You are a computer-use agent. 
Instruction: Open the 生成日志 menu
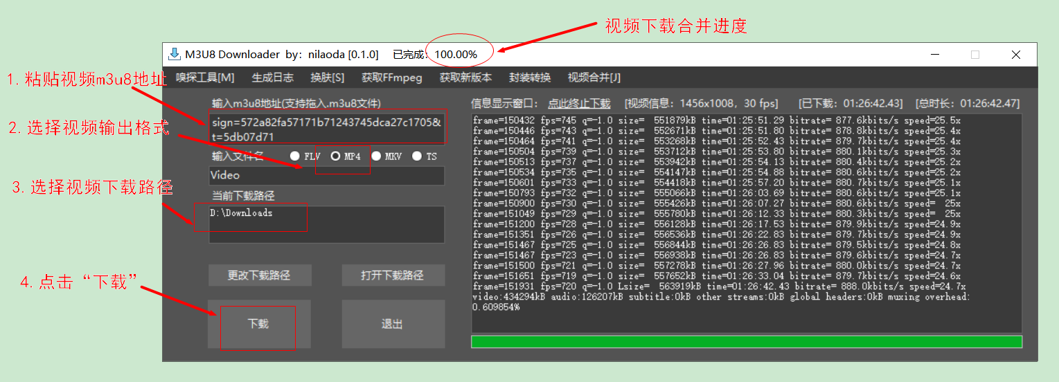(x=272, y=78)
